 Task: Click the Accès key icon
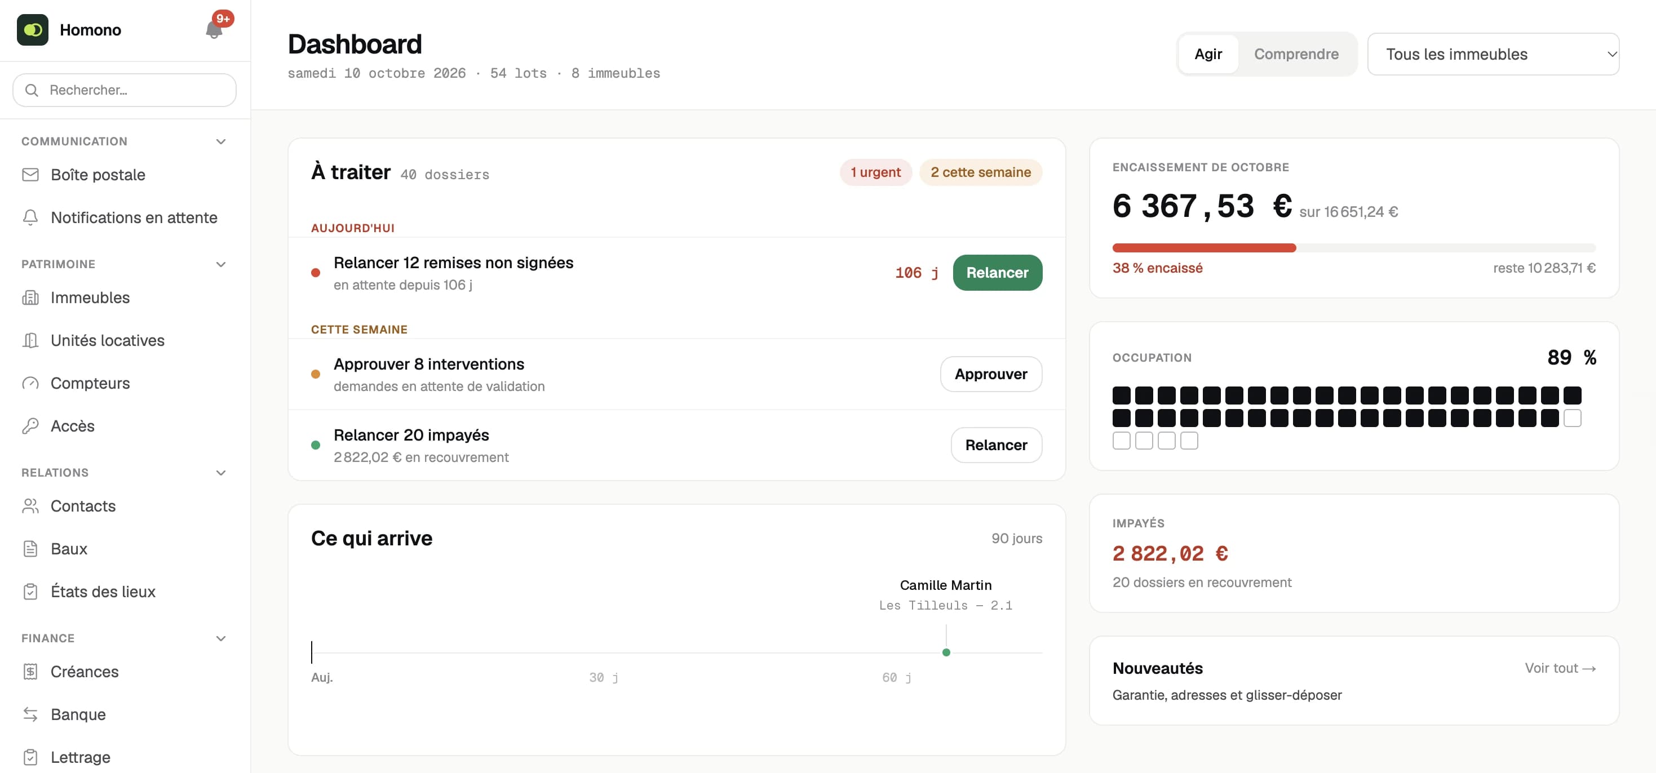(30, 425)
